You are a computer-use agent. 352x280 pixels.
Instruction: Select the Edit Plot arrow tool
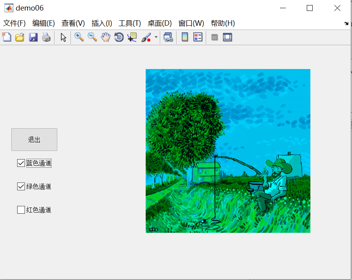(63, 37)
